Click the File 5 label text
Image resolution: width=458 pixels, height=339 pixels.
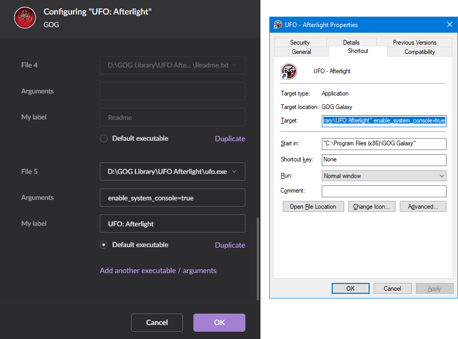click(29, 171)
